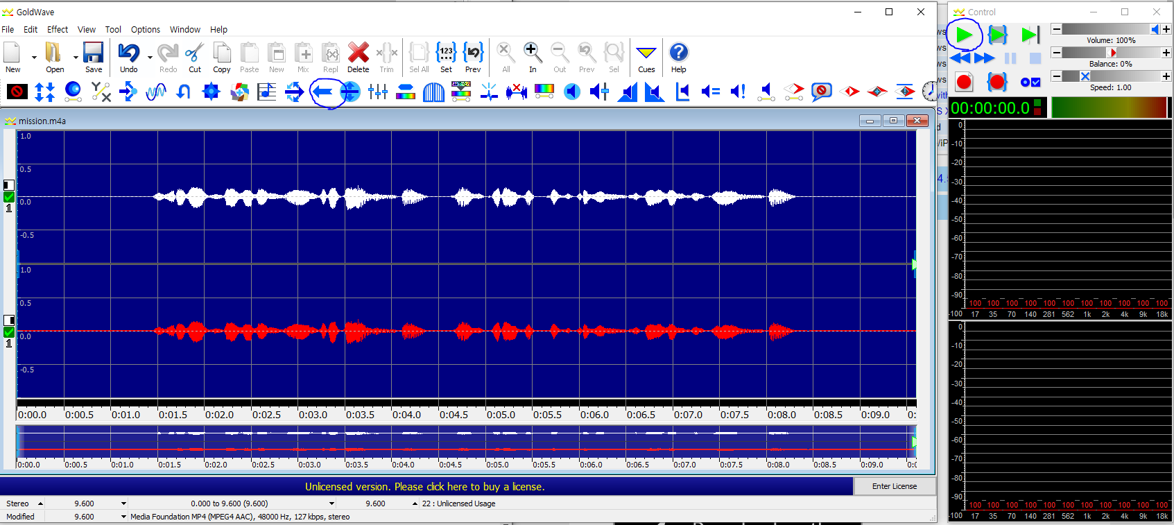Expand the New button dropdown arrow
The width and height of the screenshot is (1174, 525).
click(x=34, y=58)
